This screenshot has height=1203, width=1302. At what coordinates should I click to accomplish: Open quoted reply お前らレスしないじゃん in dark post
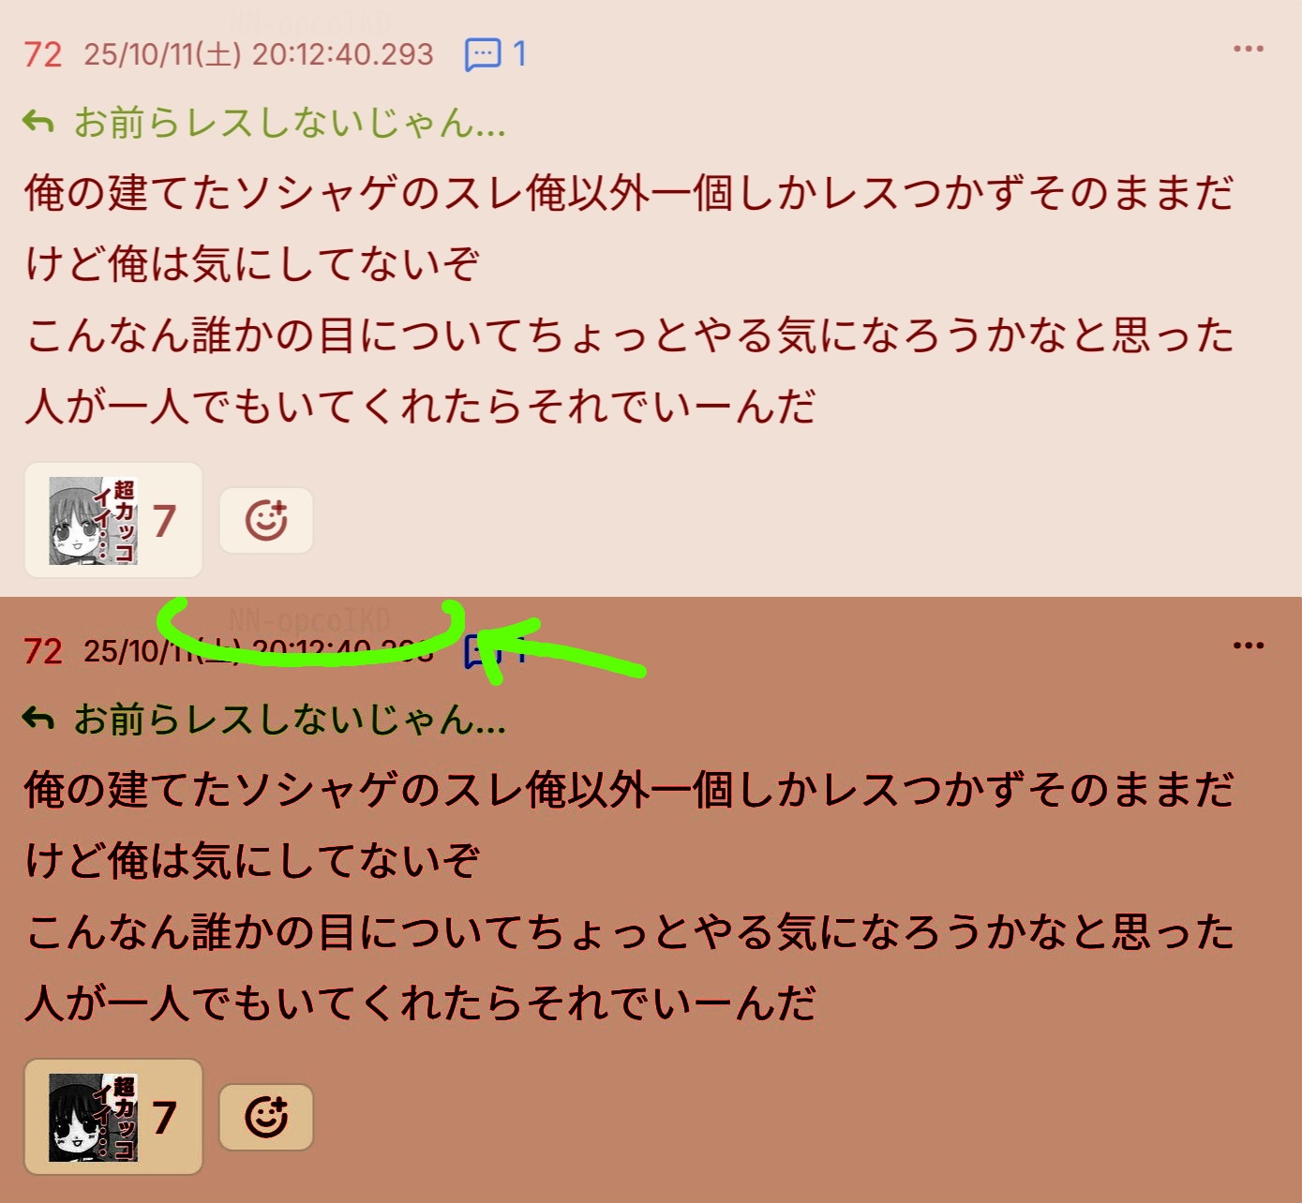click(290, 720)
